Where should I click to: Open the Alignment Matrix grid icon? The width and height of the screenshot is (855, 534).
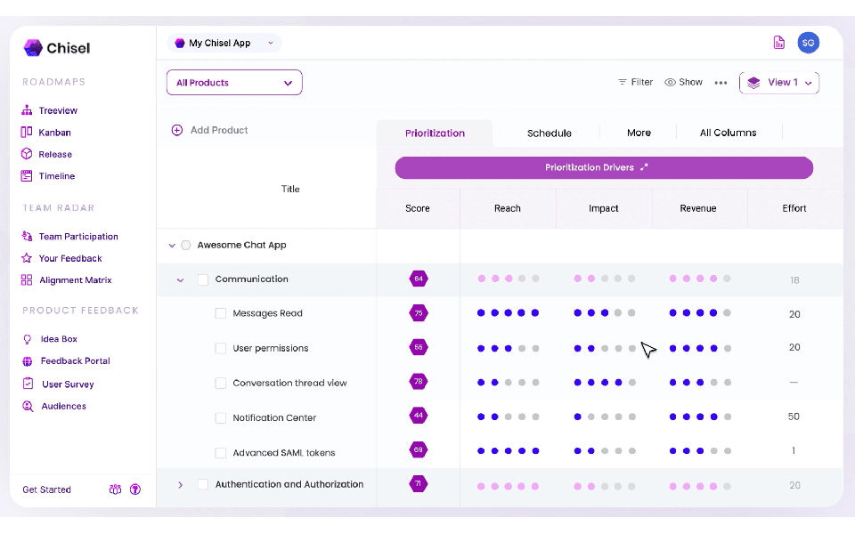pos(26,279)
